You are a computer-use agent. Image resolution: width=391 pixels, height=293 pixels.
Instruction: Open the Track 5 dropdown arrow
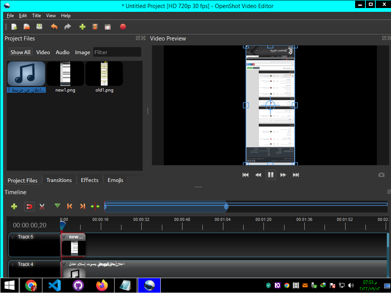13,237
